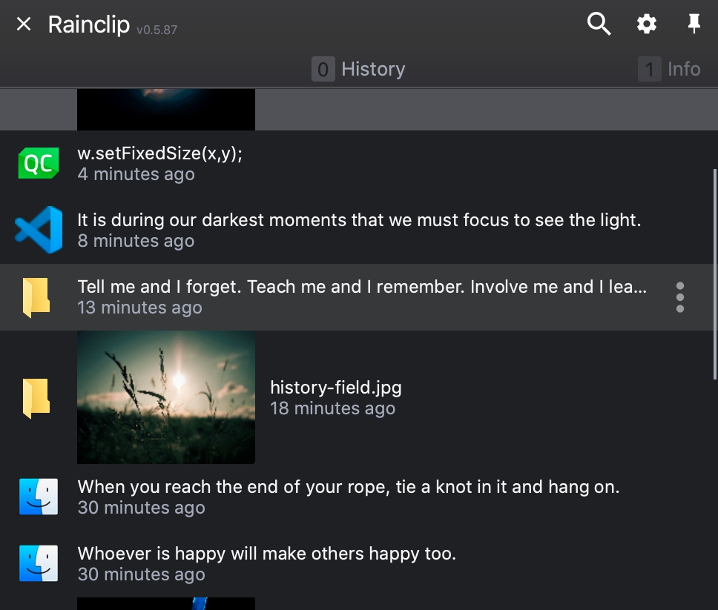The image size is (718, 610).
Task: Toggle the pinned clips view
Action: 693,23
